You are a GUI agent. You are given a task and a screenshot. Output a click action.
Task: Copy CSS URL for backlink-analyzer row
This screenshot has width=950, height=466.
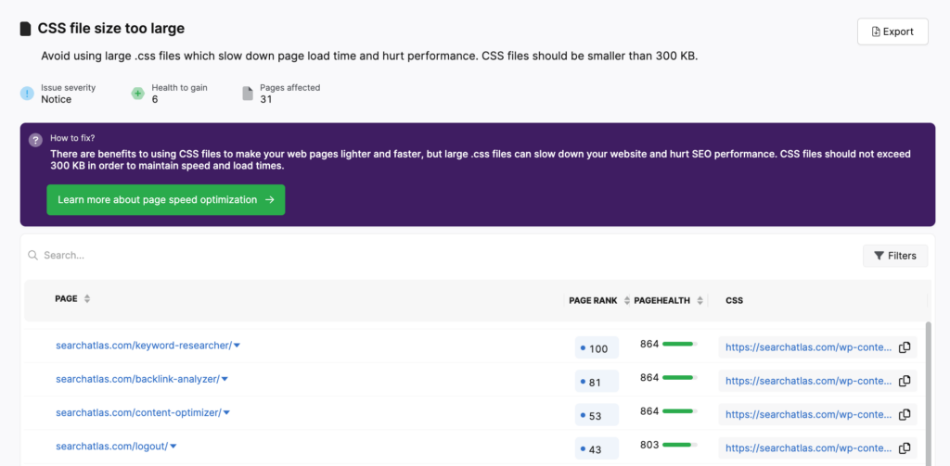tap(905, 381)
